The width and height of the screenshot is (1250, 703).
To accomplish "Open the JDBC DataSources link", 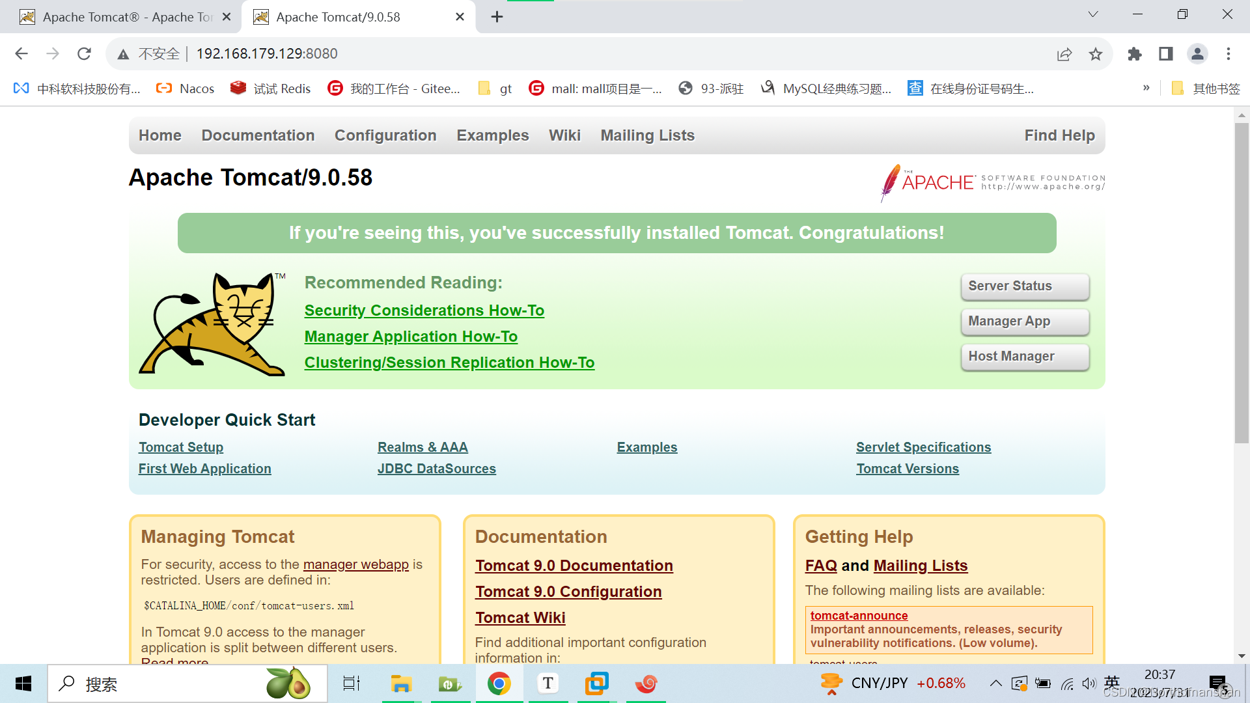I will [437, 469].
